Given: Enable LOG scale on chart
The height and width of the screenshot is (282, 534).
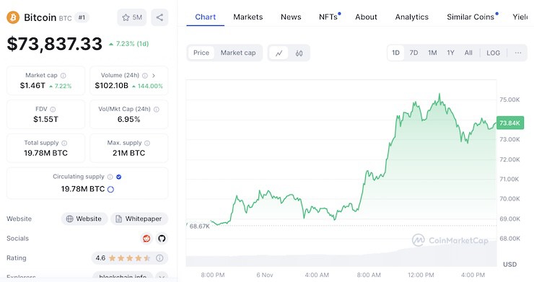Looking at the screenshot, I should point(493,53).
